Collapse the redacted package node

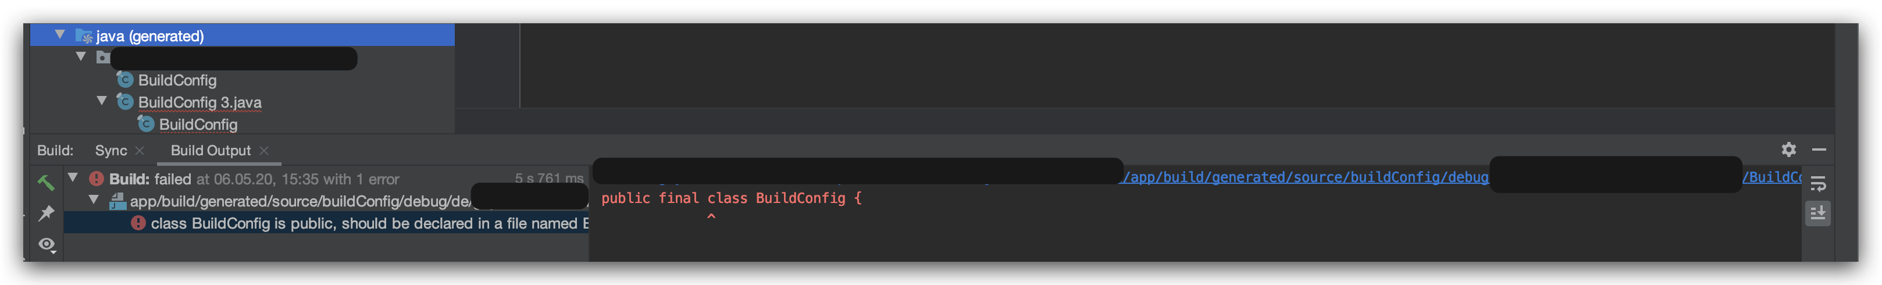pos(81,56)
